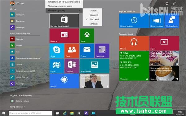The height and width of the screenshot is (116, 186).
Task: Click the power button icon
Action: pyautogui.click(x=167, y=3)
